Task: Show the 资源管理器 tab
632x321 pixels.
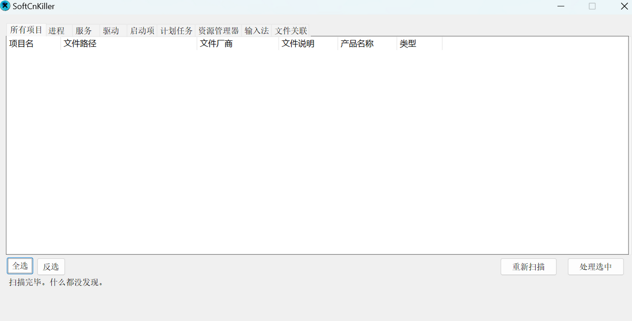Action: coord(218,31)
